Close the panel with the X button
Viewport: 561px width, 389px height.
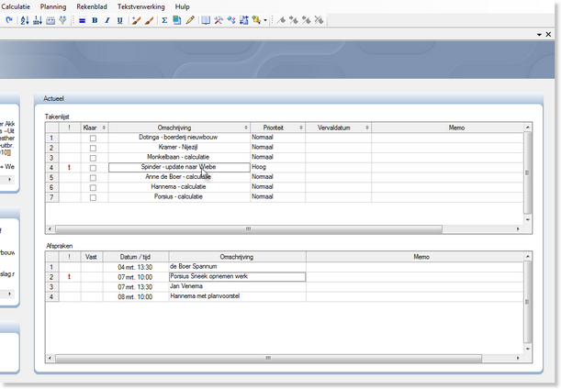(548, 34)
